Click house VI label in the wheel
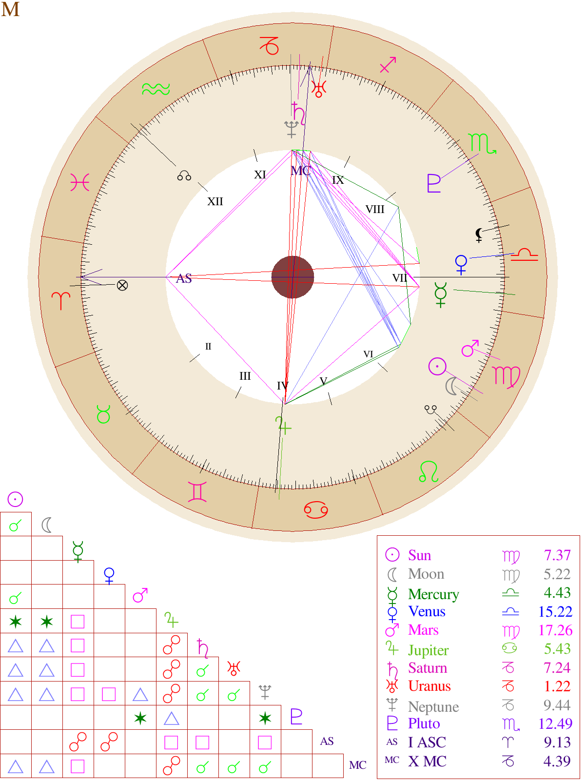Image resolution: width=585 pixels, height=780 pixels. [x=368, y=354]
